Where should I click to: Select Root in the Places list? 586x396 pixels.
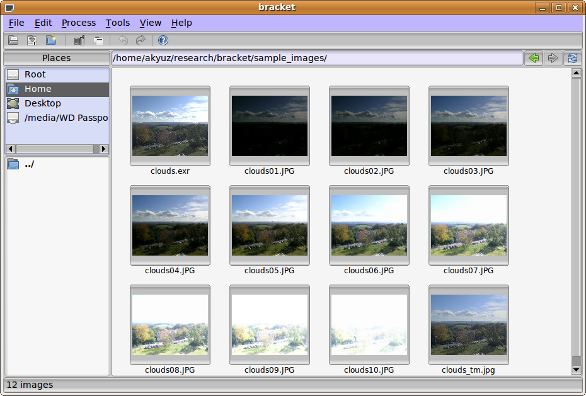coord(57,75)
